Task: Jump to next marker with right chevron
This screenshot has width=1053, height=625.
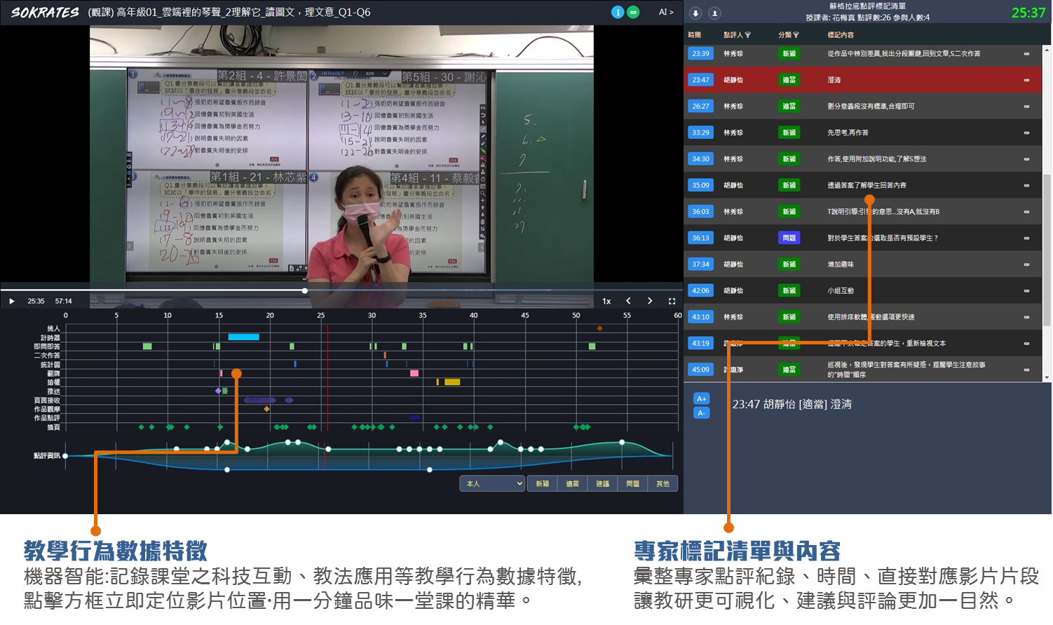Action: coord(650,301)
